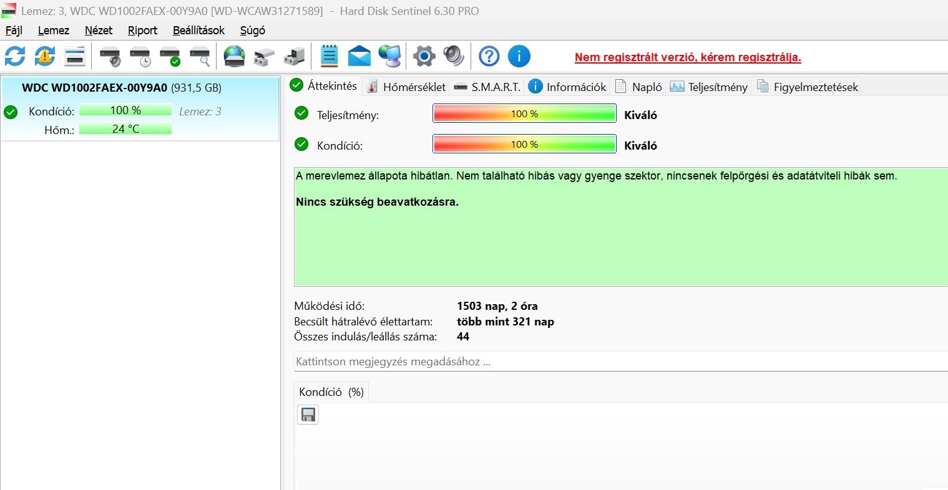Click the disk panel window toolbar icon
This screenshot has height=490, width=948.
[75, 56]
